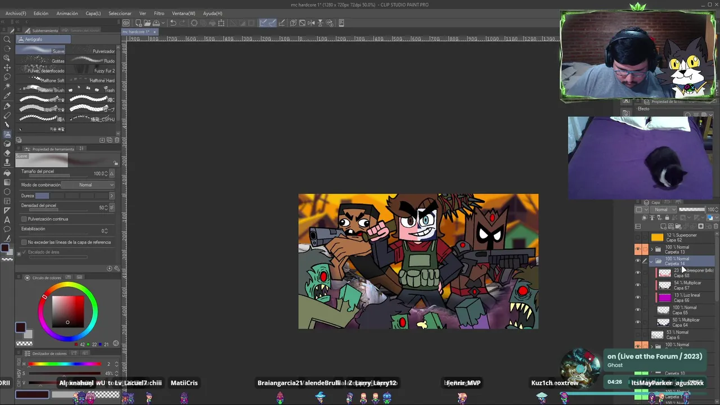Click the Save icon in the command bar
The height and width of the screenshot is (405, 720).
tap(156, 23)
